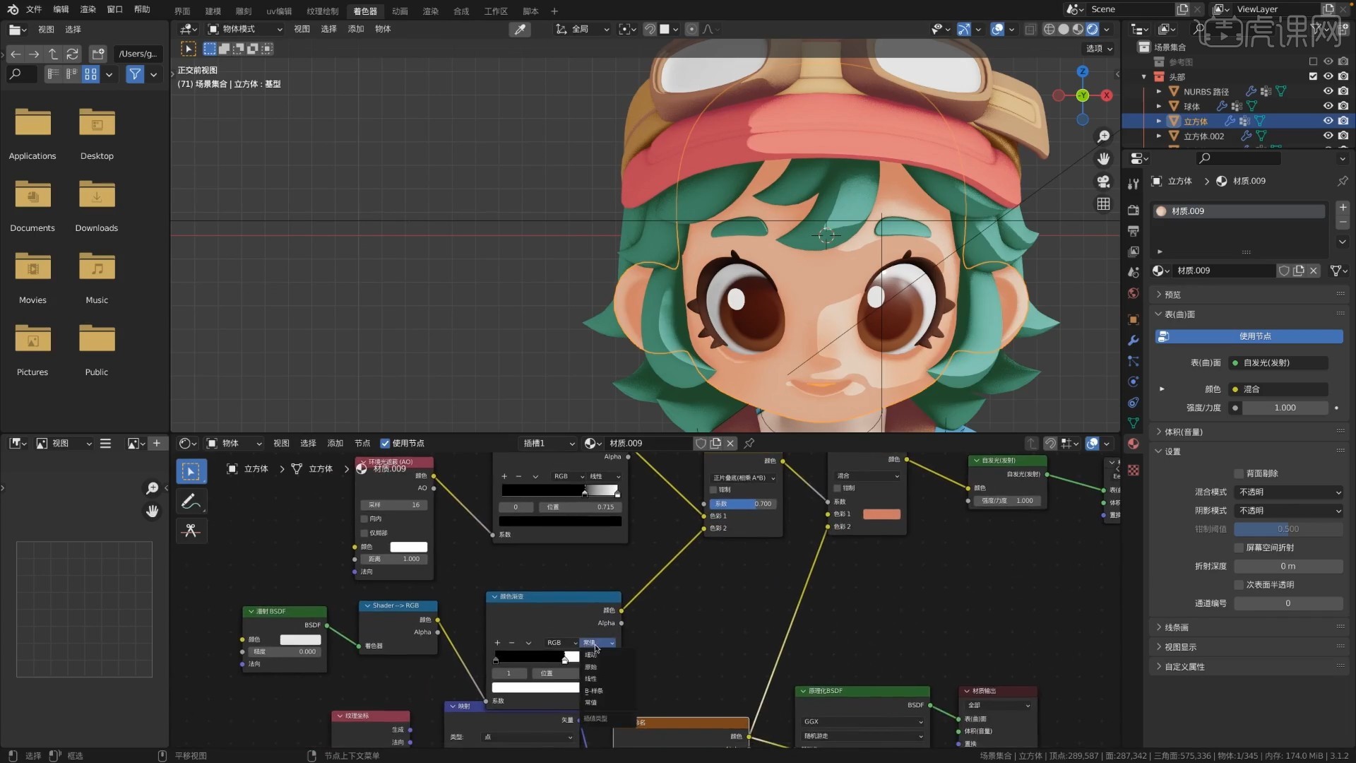Open World properties with the globe icon

(1133, 293)
